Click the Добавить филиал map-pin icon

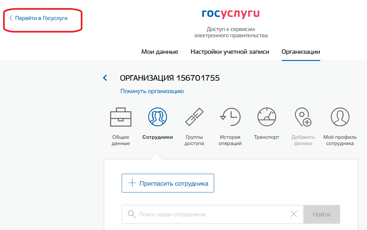[302, 117]
